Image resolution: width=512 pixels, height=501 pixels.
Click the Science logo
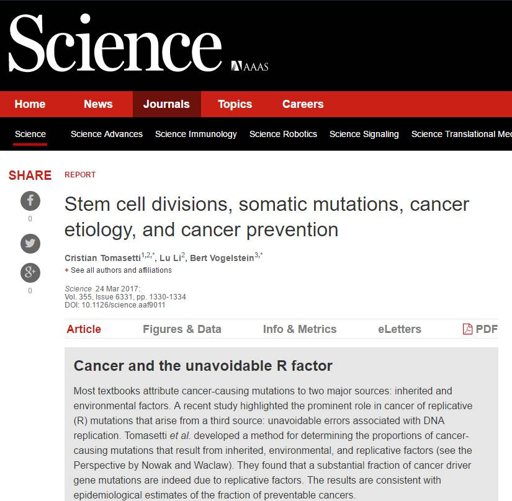click(115, 44)
